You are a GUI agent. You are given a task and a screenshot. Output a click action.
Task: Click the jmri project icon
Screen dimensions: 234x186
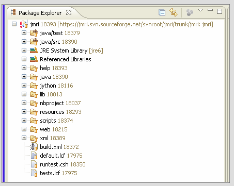point(24,24)
